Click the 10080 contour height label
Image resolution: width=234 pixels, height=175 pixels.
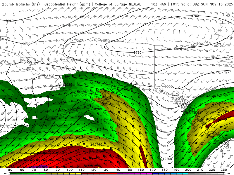tap(80, 92)
